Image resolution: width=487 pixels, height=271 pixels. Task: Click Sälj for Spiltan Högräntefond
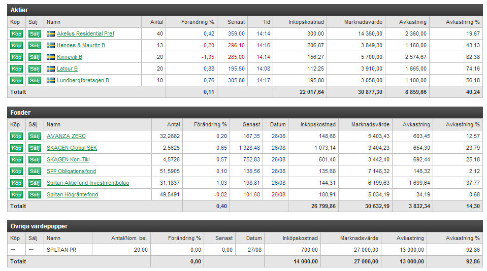(34, 195)
